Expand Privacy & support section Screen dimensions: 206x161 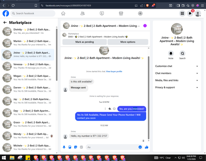point(177,88)
